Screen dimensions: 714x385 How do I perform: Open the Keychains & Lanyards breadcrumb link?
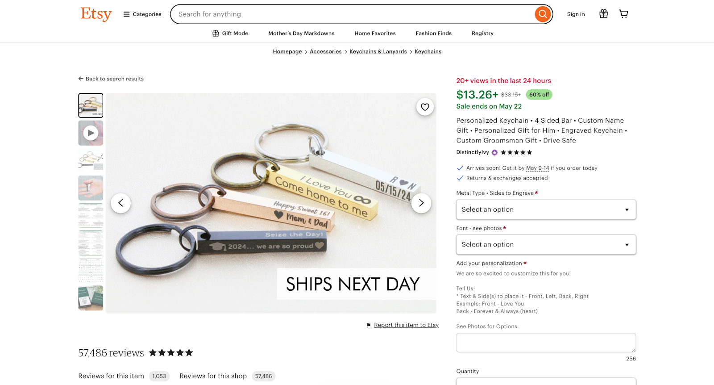(378, 51)
